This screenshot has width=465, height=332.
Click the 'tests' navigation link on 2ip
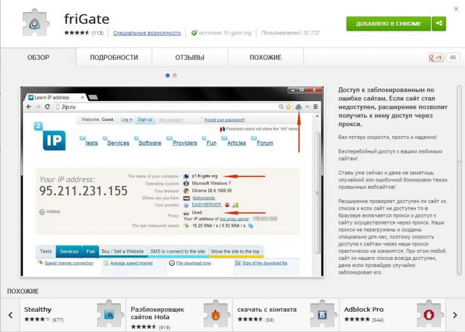pyautogui.click(x=91, y=143)
